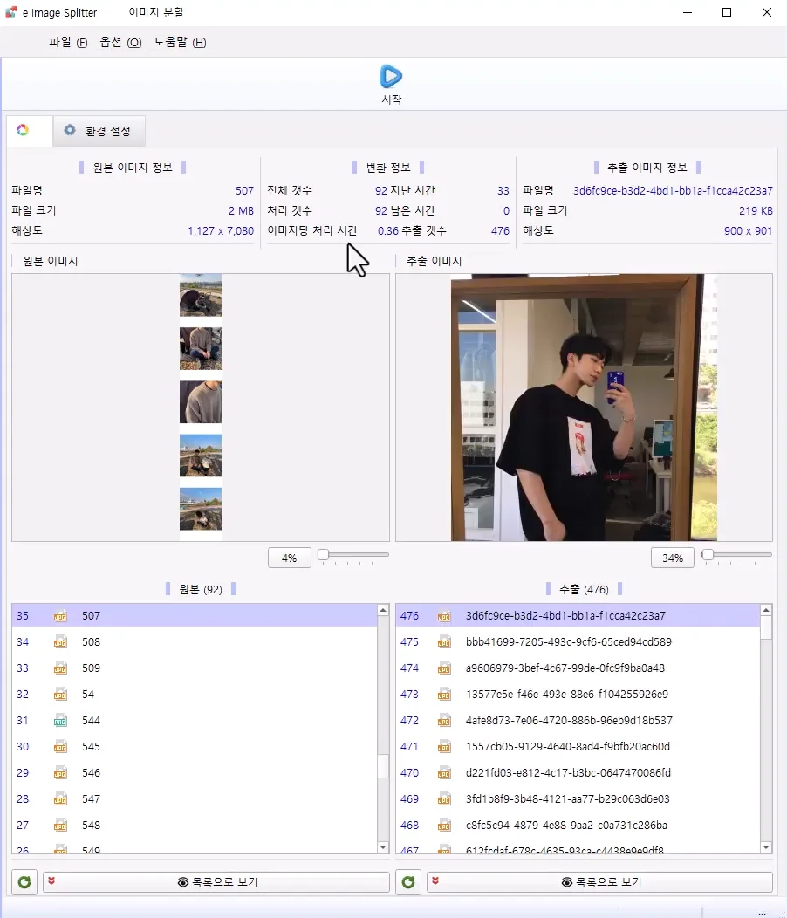This screenshot has width=787, height=918.
Task: Select original file row 509
Action: point(195,668)
